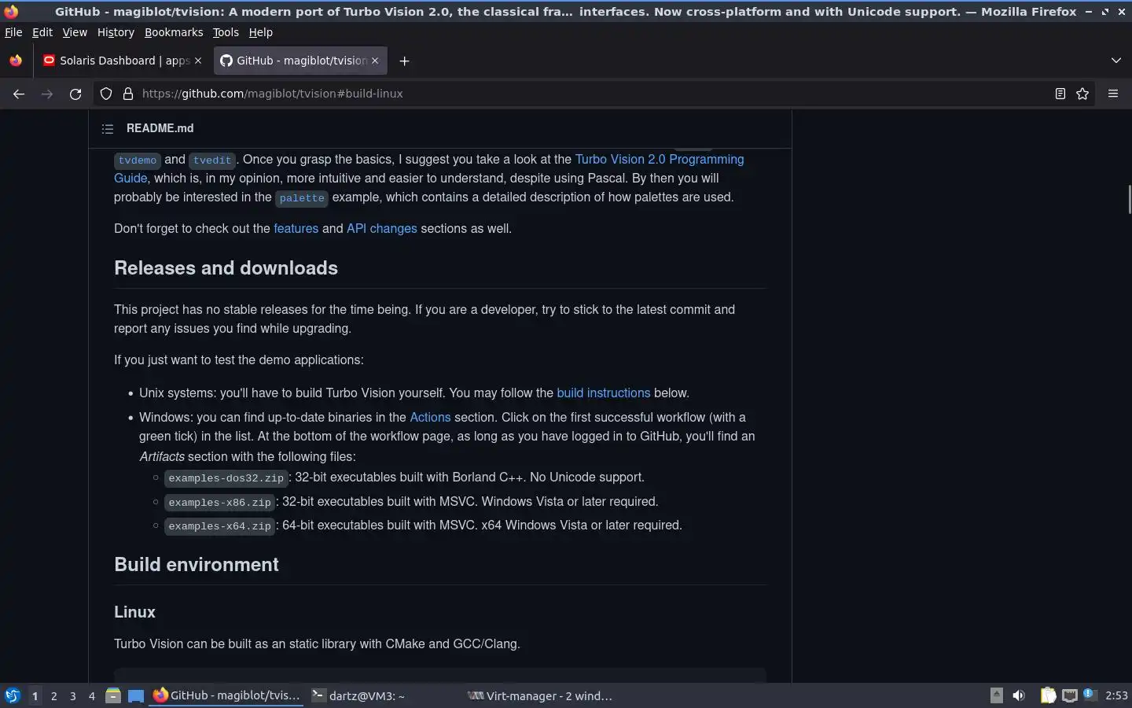Reload the current GitHub page
1132x708 pixels.
coord(75,94)
